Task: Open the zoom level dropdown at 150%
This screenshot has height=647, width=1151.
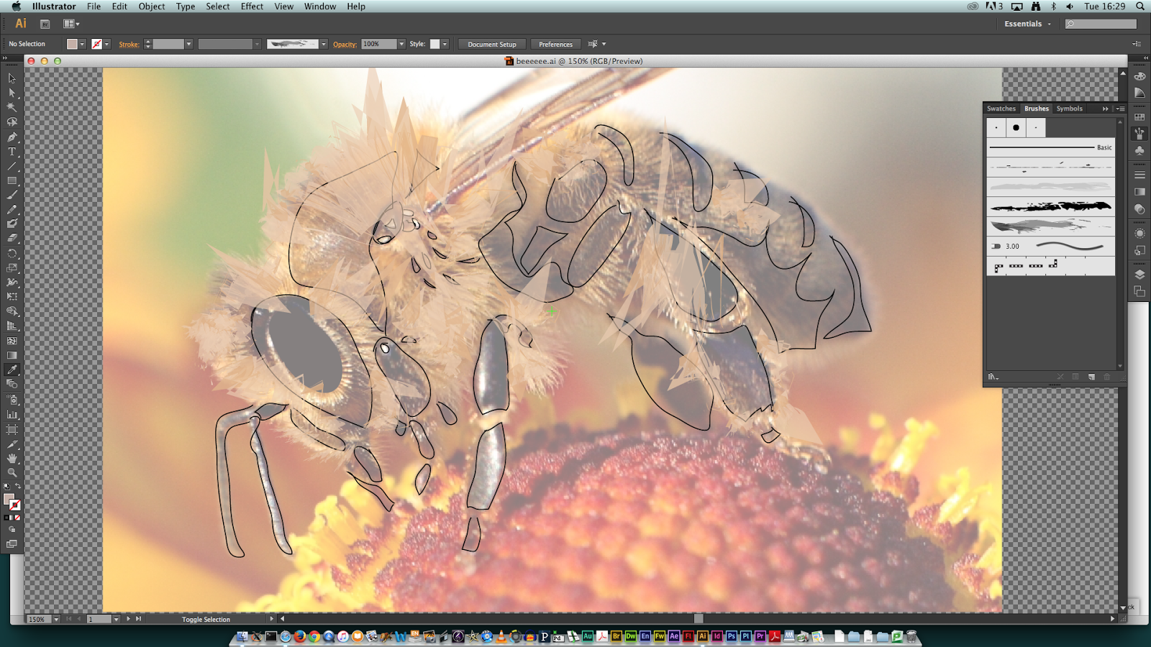Action: click(56, 619)
